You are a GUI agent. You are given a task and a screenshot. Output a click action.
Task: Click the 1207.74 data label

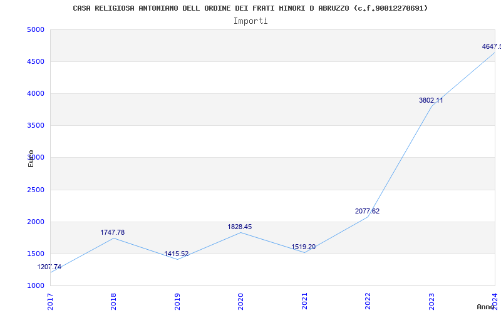coord(49,267)
